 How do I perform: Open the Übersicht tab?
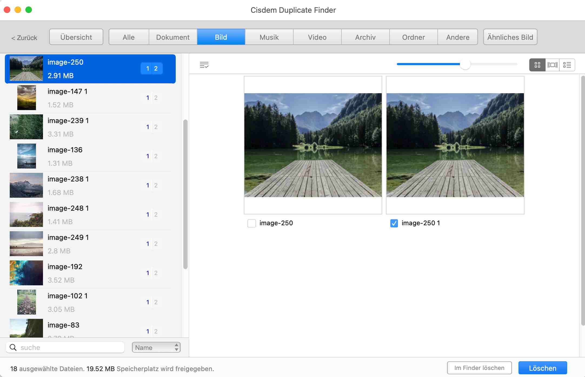click(76, 37)
